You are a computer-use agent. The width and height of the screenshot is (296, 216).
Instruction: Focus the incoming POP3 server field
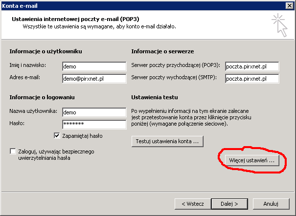(x=252, y=66)
